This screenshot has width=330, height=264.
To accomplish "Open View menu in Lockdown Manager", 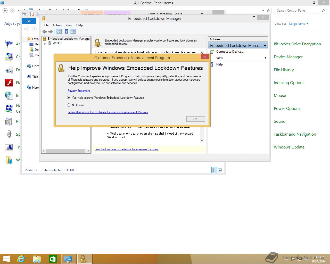I will pos(69,25).
